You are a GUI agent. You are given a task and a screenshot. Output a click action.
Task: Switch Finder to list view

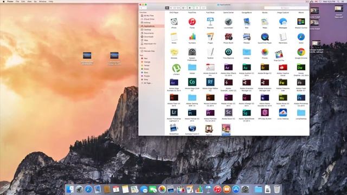click(171, 8)
